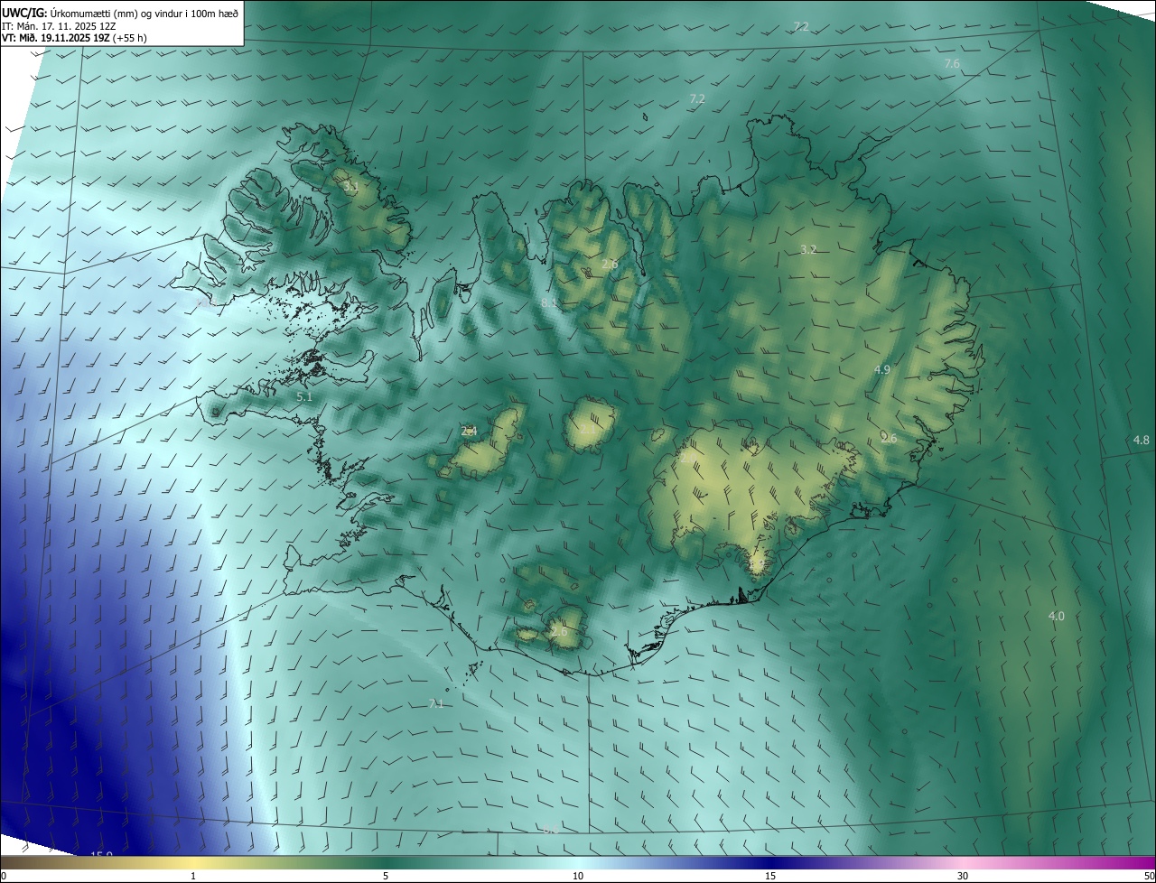Select the 2.1 value on Hofsjökull glacier
The width and height of the screenshot is (1156, 883).
tap(588, 430)
